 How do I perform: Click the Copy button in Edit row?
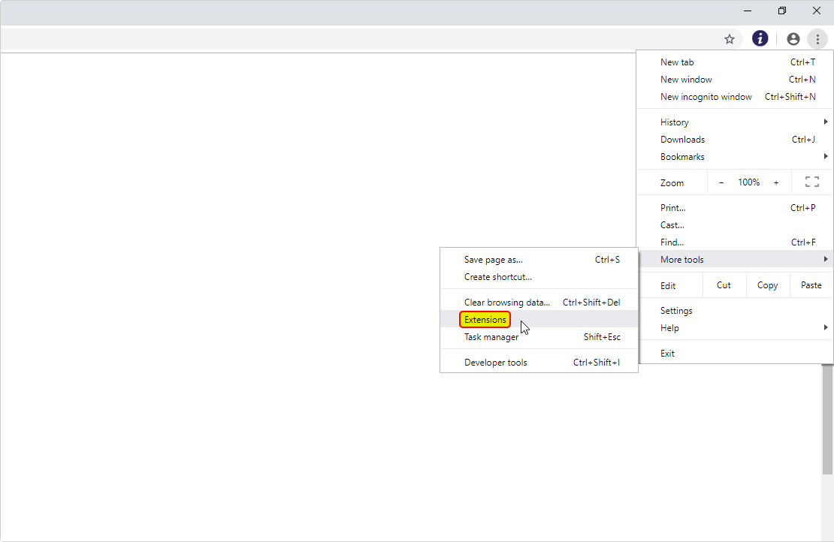click(x=767, y=285)
